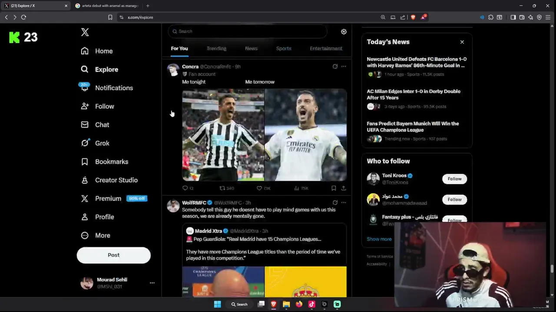556x312 pixels.
Task: Switch to the News tab
Action: click(251, 49)
